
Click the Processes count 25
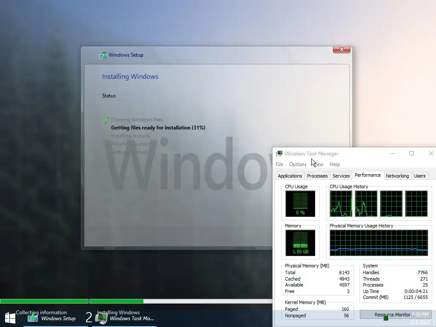coord(425,285)
